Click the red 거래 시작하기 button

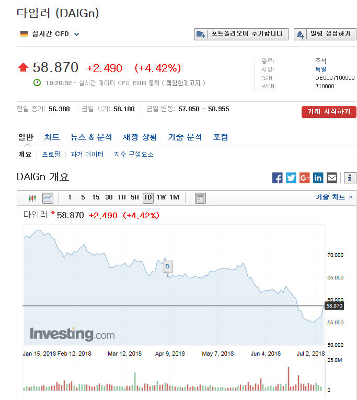(x=329, y=112)
